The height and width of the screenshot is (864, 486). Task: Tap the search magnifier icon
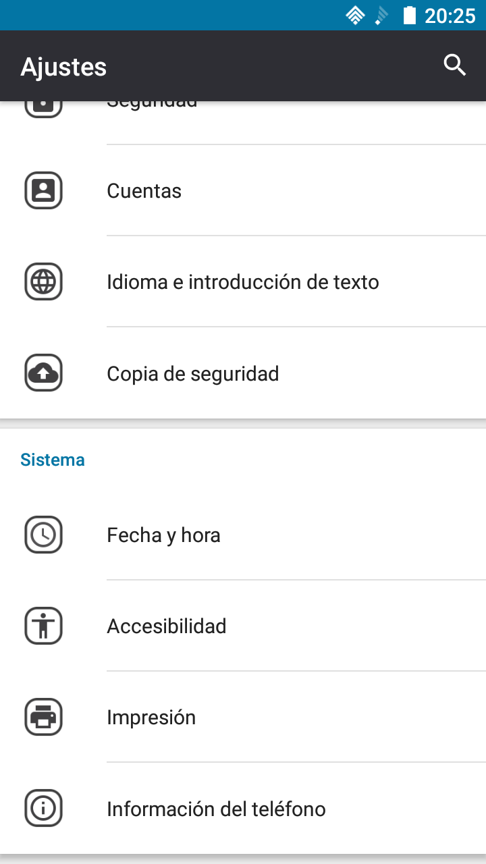point(455,65)
